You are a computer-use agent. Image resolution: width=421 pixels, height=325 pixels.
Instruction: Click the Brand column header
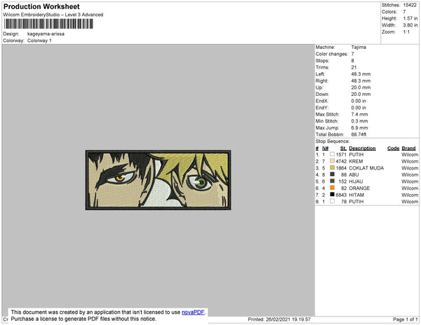tap(408, 148)
